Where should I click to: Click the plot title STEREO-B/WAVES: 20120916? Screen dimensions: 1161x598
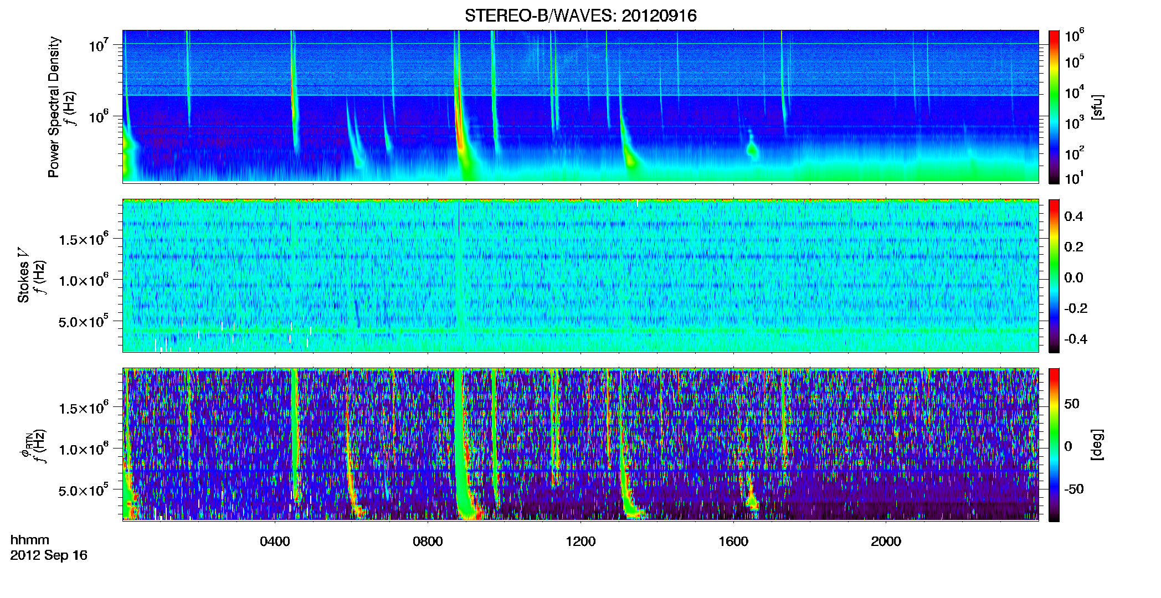(x=581, y=16)
